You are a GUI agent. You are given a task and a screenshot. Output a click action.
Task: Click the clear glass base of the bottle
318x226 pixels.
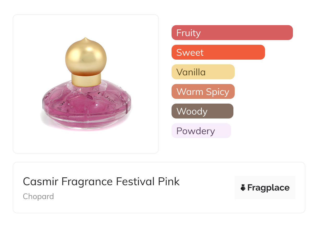pyautogui.click(x=86, y=122)
